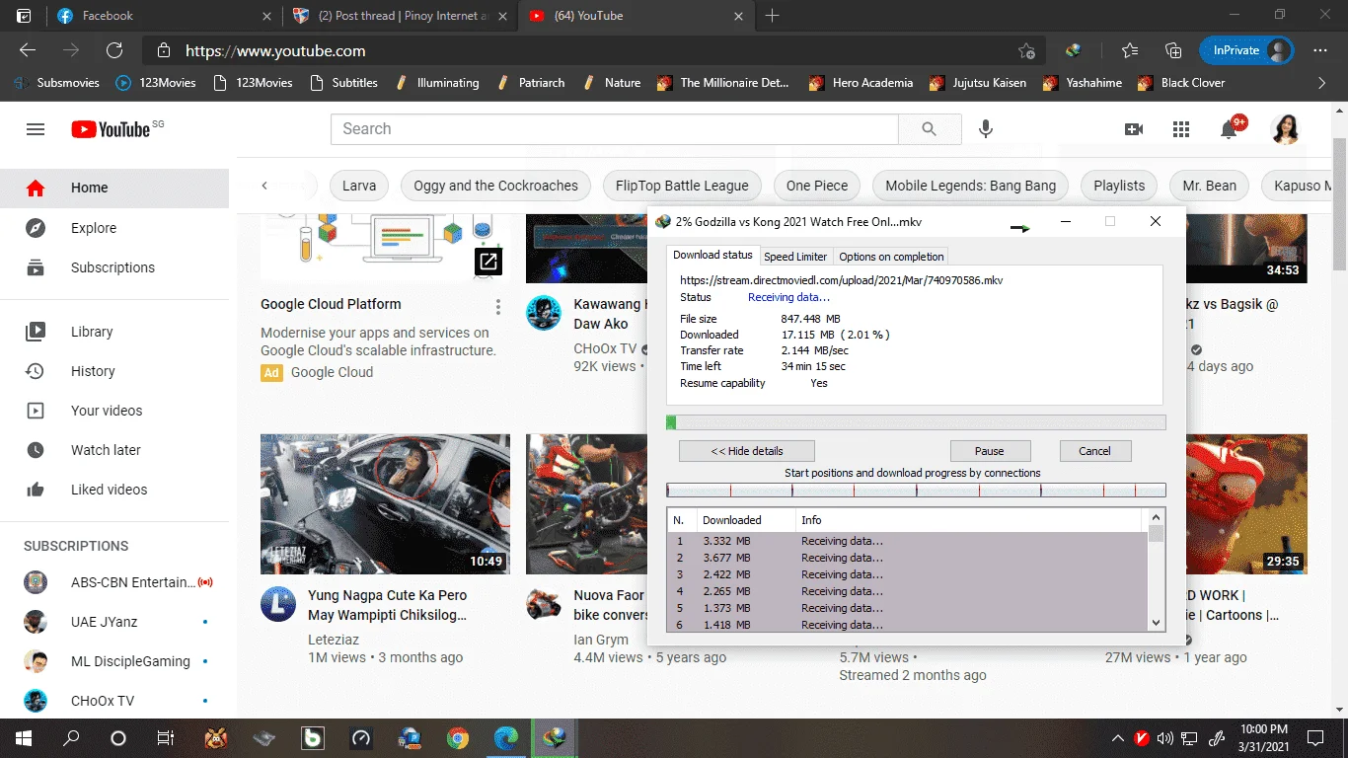Screen dimensions: 1348x758
Task: Cancel the IDM download
Action: pyautogui.click(x=1095, y=451)
